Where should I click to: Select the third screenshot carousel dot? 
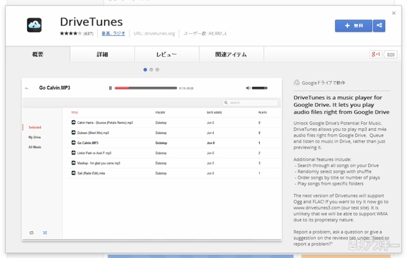[157, 70]
